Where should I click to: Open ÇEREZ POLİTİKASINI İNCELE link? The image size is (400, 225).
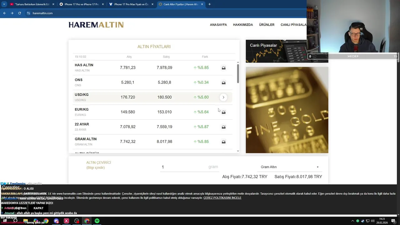(x=222, y=198)
